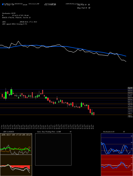The image size is (133, 176).
Task: Select the ADX '(MGR) 32.3, 17.1, 33.5' text
Action: point(28,22)
